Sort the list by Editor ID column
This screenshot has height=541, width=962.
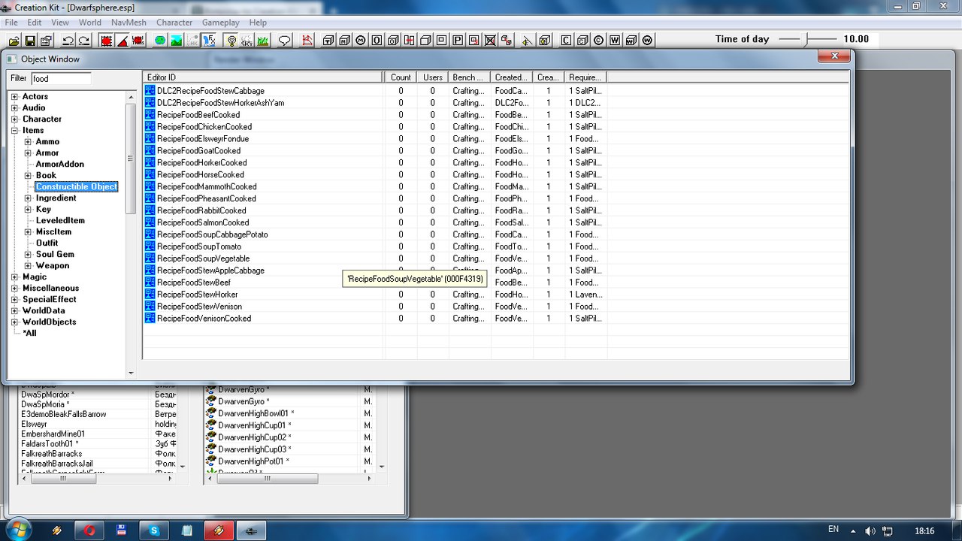click(x=263, y=77)
